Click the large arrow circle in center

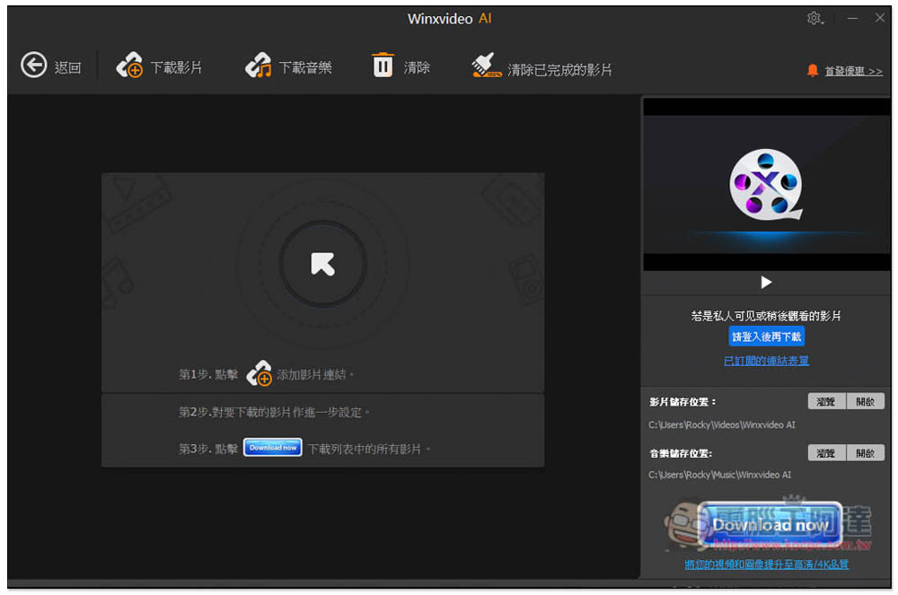323,264
